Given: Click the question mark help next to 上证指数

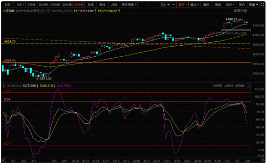Looking at the screenshot, I should [x=43, y=11].
